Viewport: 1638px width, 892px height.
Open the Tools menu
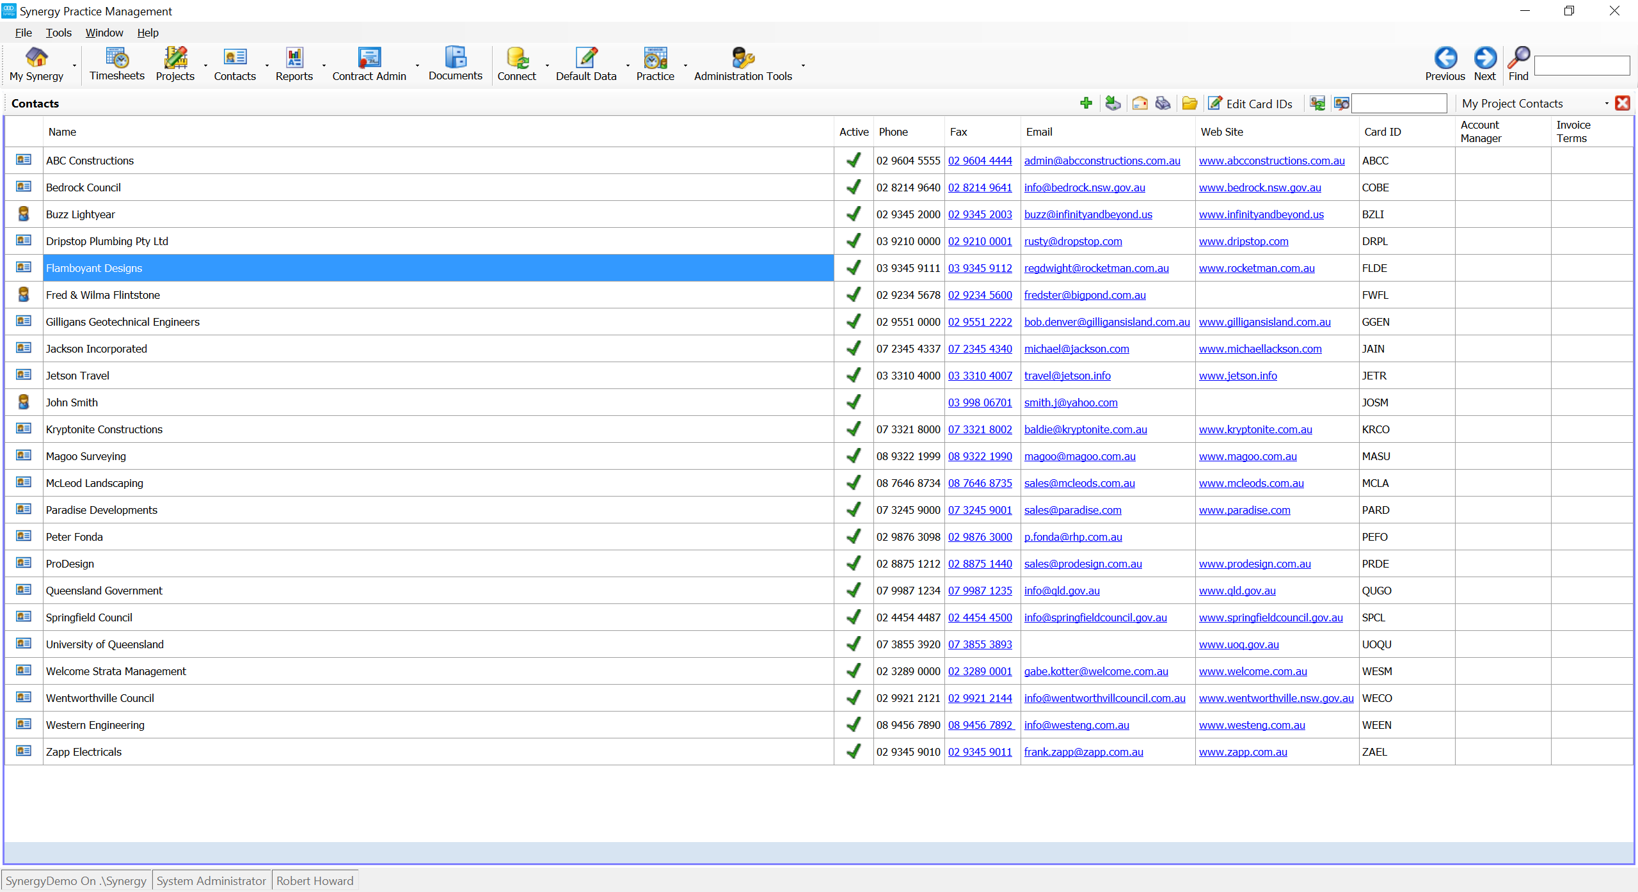pos(58,33)
